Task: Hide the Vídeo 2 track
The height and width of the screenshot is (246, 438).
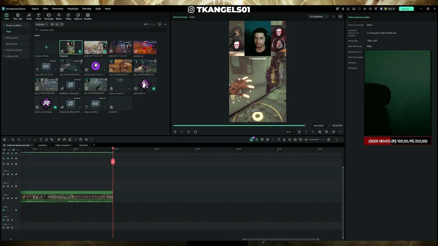Action: 16,198
